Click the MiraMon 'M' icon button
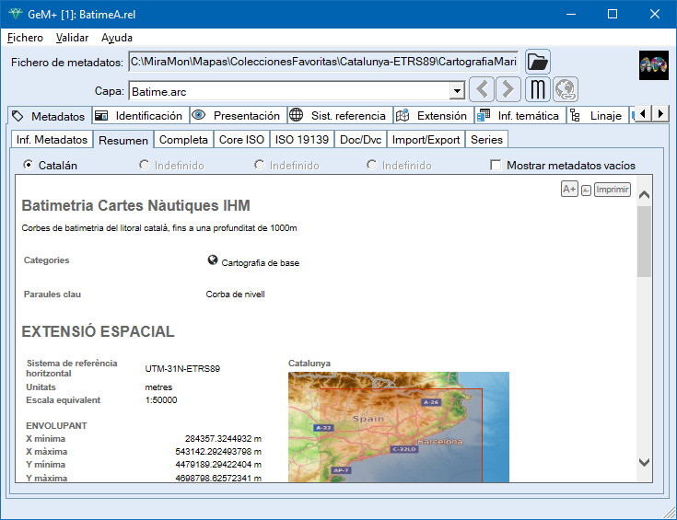677x520 pixels. click(538, 90)
